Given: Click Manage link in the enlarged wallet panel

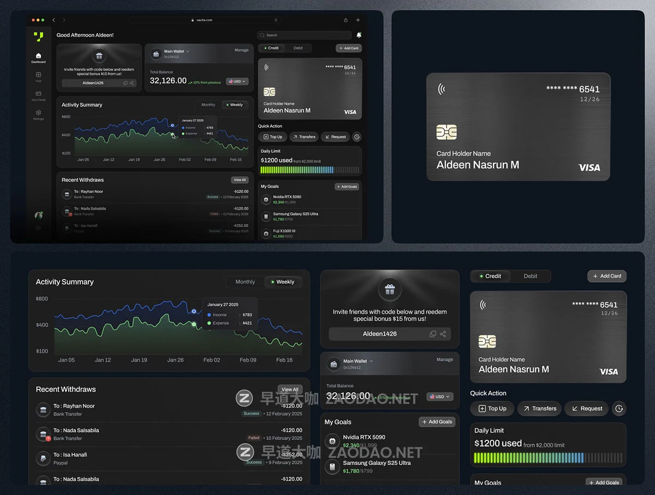Looking at the screenshot, I should coord(444,360).
